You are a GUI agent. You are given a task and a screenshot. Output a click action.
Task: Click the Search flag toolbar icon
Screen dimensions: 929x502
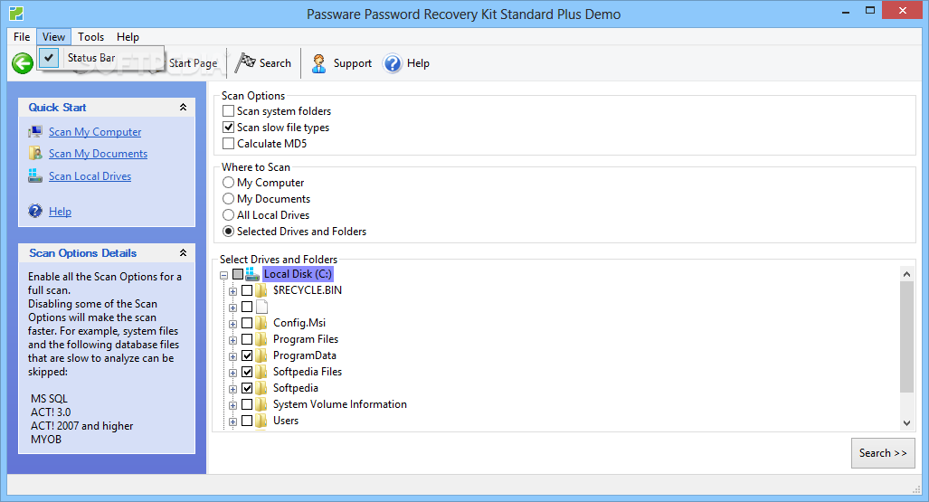[245, 62]
